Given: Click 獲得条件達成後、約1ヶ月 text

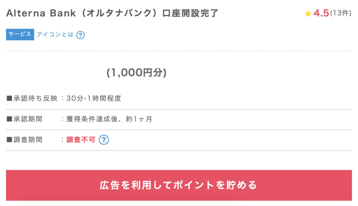Looking at the screenshot, I should (109, 119).
